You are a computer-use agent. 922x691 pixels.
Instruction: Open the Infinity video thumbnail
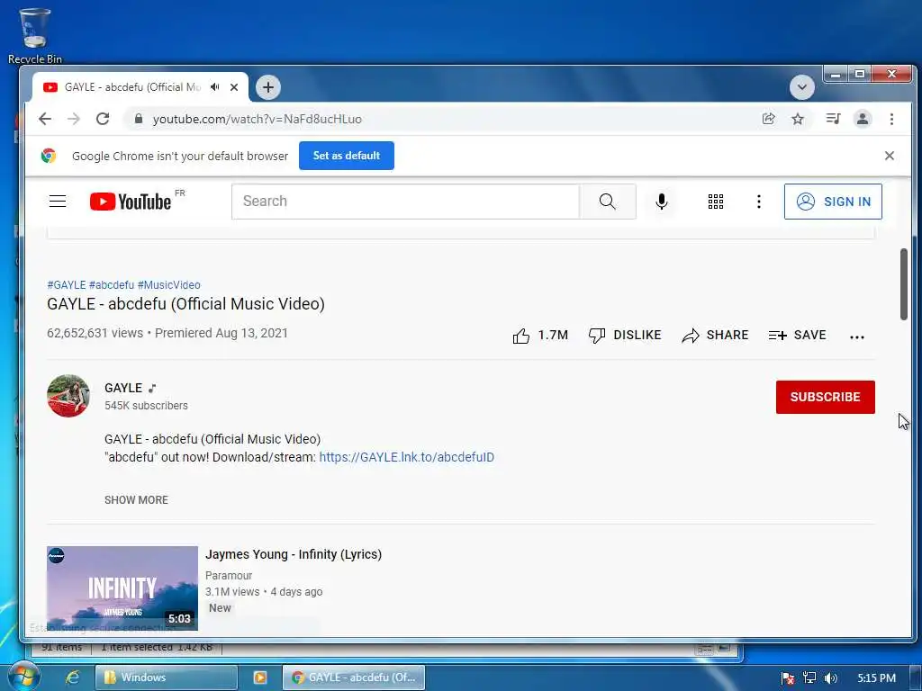coord(122,588)
